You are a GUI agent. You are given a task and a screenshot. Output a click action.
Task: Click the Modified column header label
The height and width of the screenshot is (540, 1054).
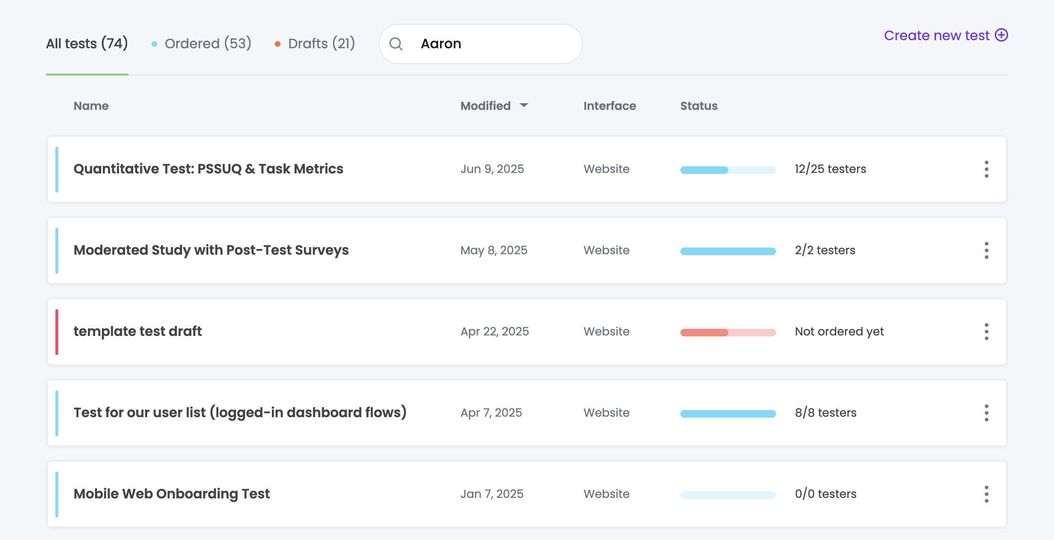(485, 106)
